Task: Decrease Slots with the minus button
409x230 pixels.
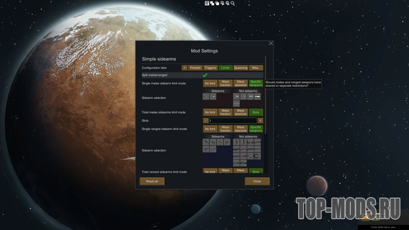Action: [x=205, y=120]
